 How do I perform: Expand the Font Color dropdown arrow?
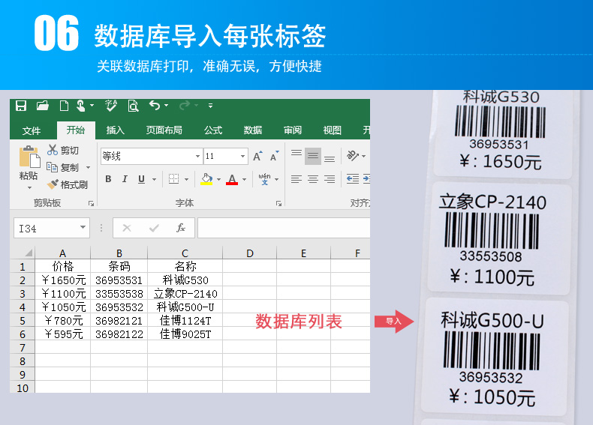click(x=244, y=179)
